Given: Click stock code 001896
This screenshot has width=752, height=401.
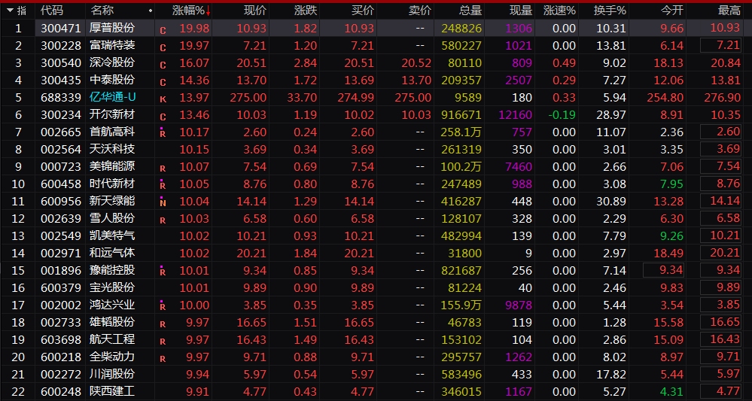Looking at the screenshot, I should tap(61, 270).
